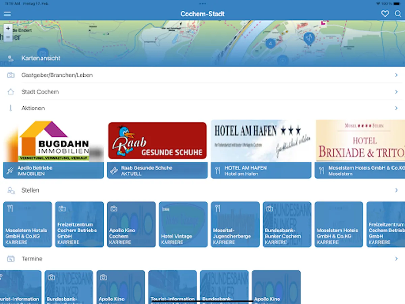The width and height of the screenshot is (405, 304).
Task: Click house icon beside Stadt Cochem
Action: click(x=11, y=92)
